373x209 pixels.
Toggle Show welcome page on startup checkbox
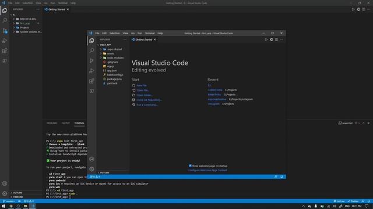(190, 165)
